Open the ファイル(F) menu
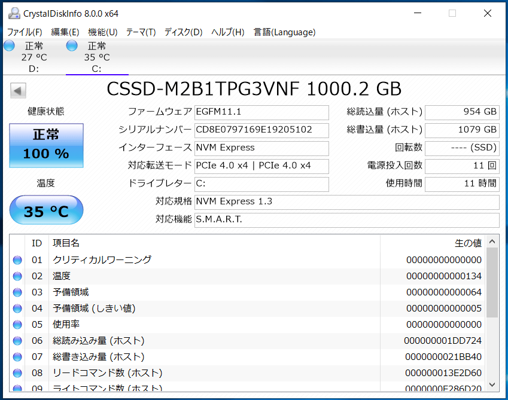The width and height of the screenshot is (508, 400). tap(25, 32)
